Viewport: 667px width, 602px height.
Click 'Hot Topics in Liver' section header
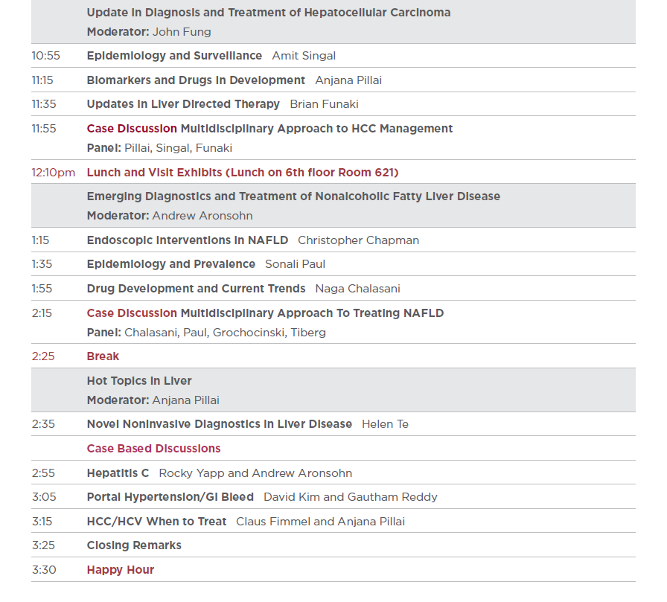[139, 381]
